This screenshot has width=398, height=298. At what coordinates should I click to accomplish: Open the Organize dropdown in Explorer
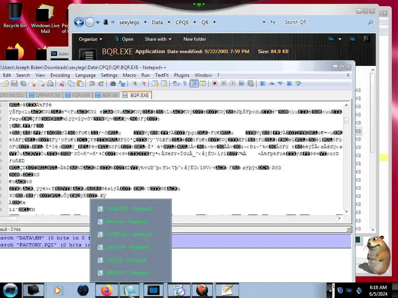[91, 39]
